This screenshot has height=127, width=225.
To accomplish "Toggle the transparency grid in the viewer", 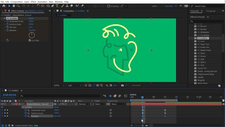I will tap(90, 85).
